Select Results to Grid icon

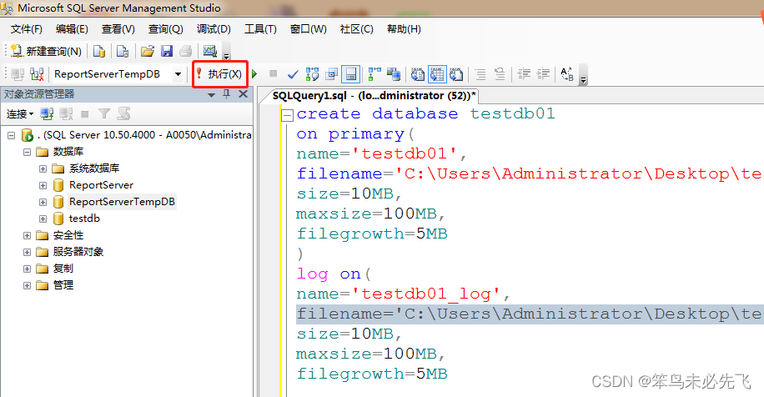click(x=437, y=74)
